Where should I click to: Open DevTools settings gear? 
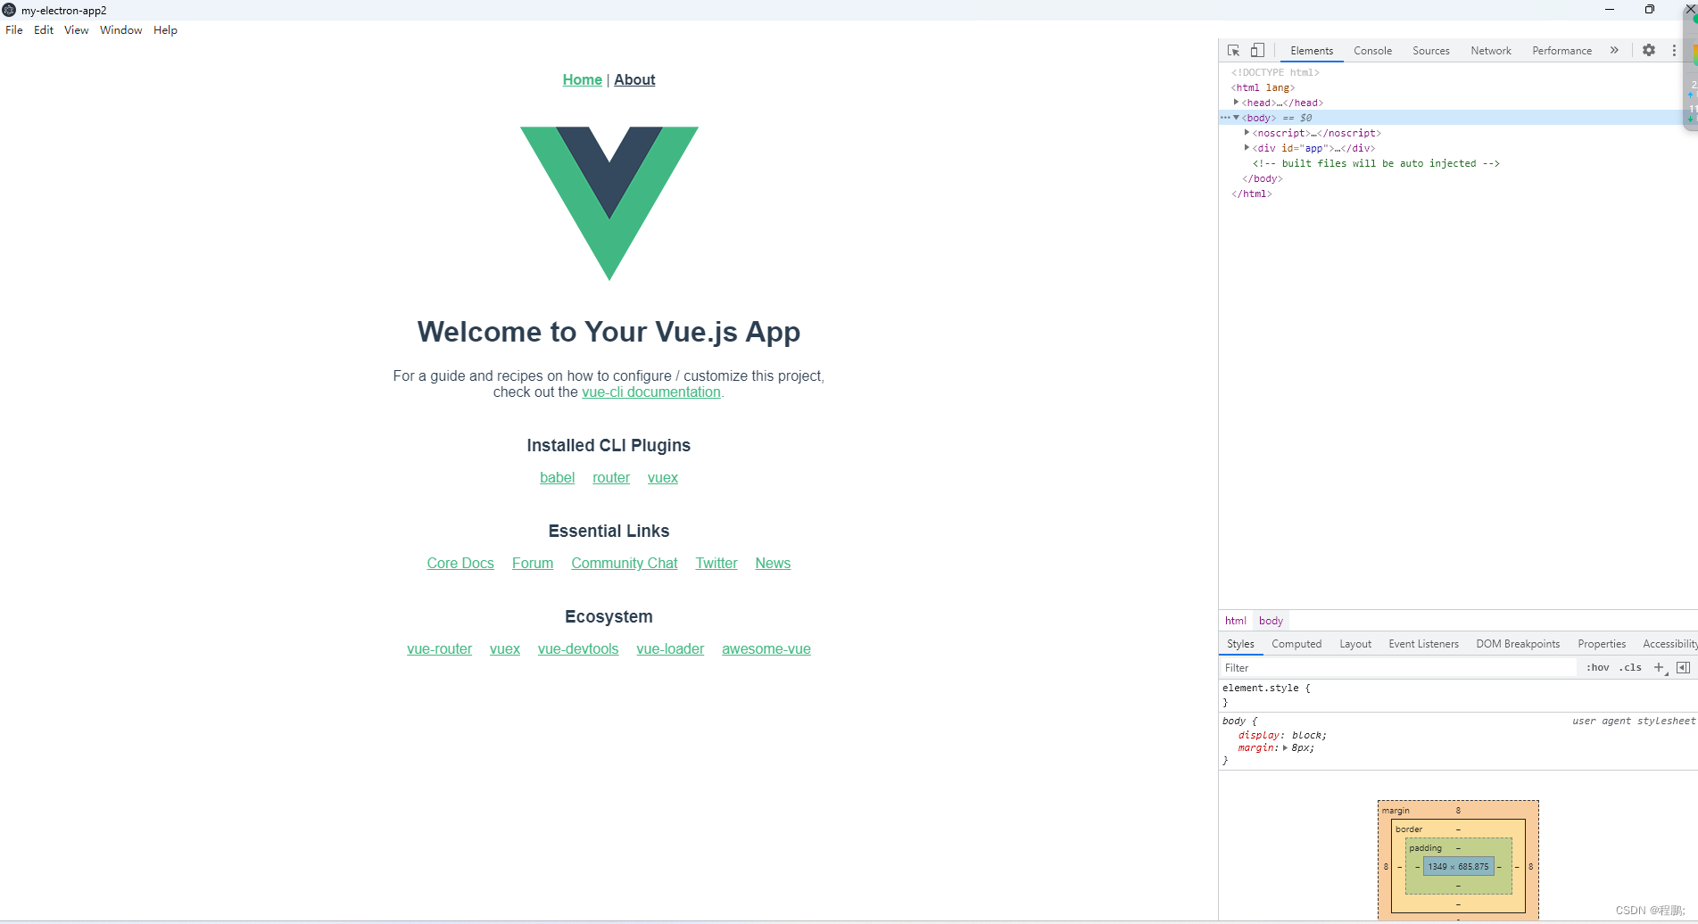pos(1649,51)
